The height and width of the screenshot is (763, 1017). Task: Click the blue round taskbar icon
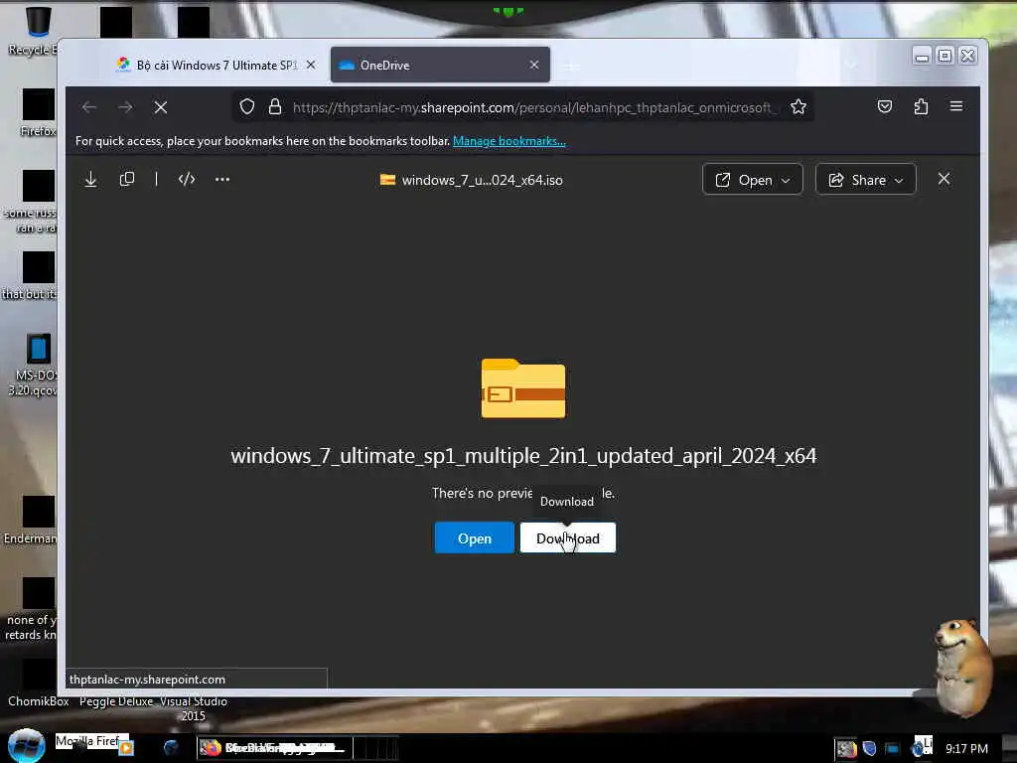(x=171, y=748)
